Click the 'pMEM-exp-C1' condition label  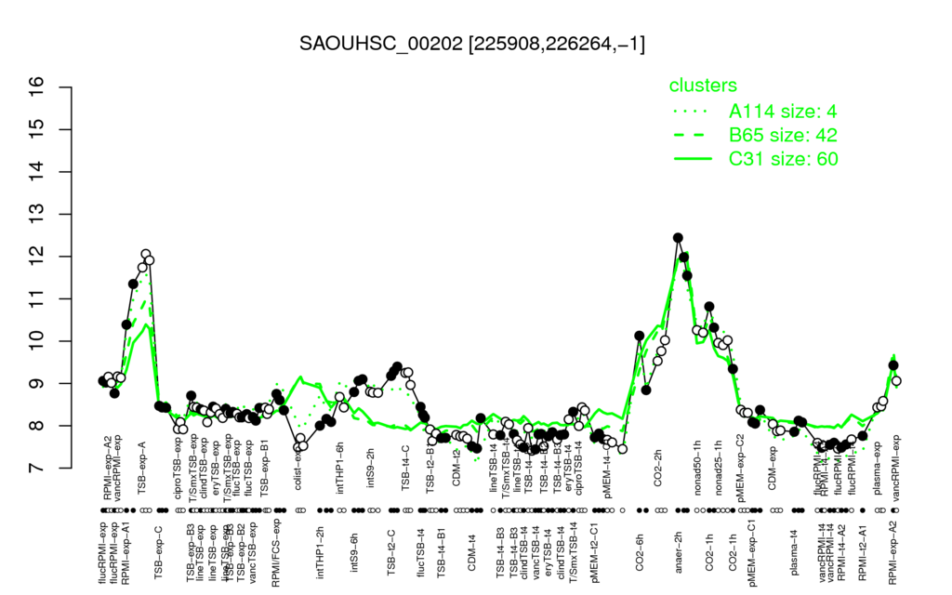pos(752,552)
